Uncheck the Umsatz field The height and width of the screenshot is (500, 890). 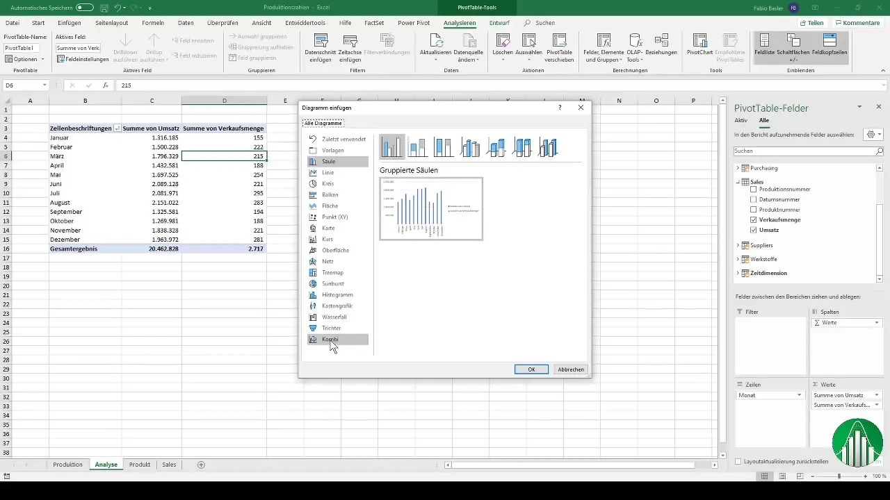click(x=754, y=230)
